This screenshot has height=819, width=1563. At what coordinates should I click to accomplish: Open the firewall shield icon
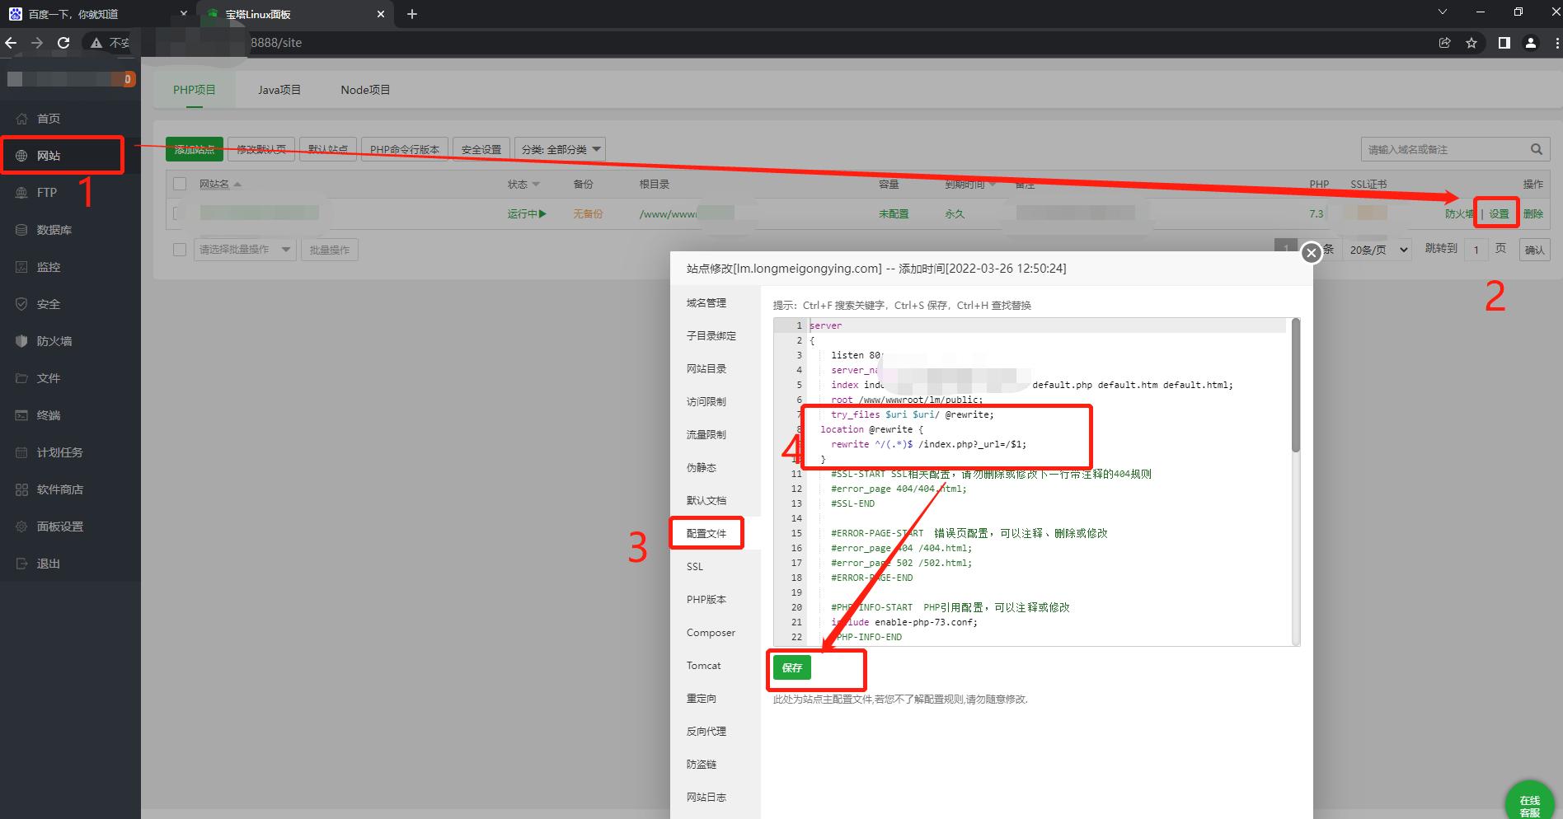pos(22,341)
